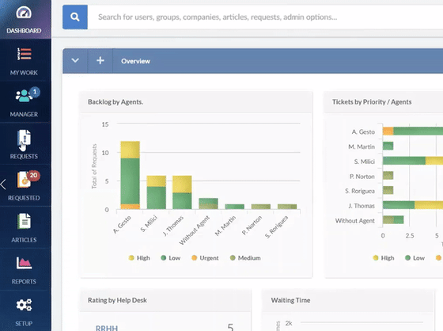Toggle Medium legend in Backlog chart
This screenshot has width=443, height=331.
(x=245, y=258)
